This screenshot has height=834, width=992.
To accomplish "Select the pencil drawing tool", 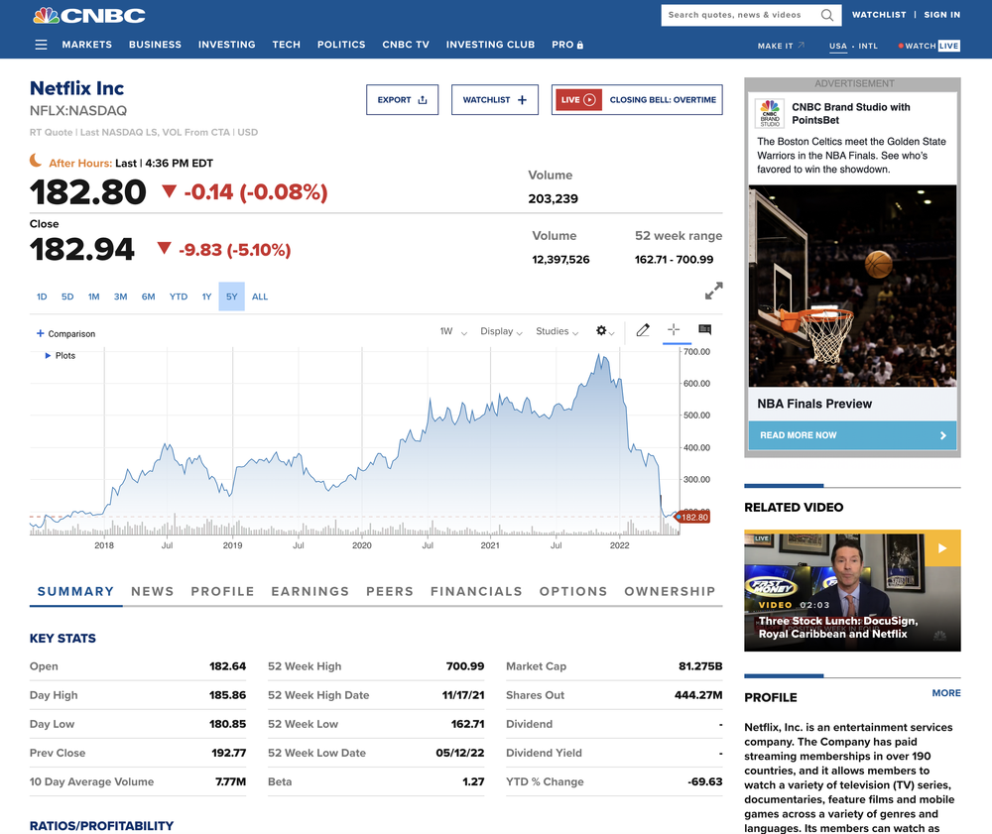I will (643, 330).
